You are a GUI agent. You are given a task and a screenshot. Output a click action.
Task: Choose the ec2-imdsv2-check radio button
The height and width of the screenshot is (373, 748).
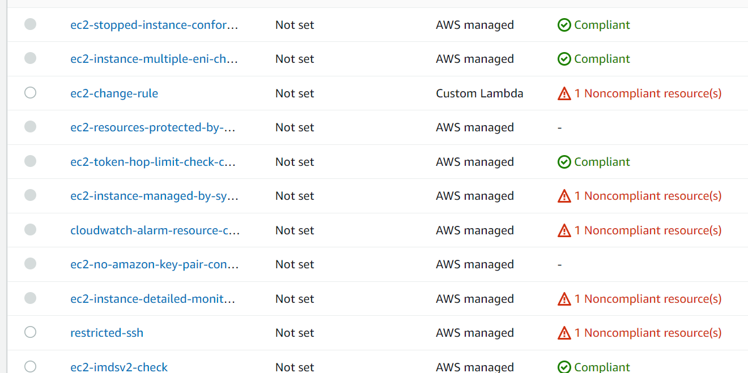(30, 367)
